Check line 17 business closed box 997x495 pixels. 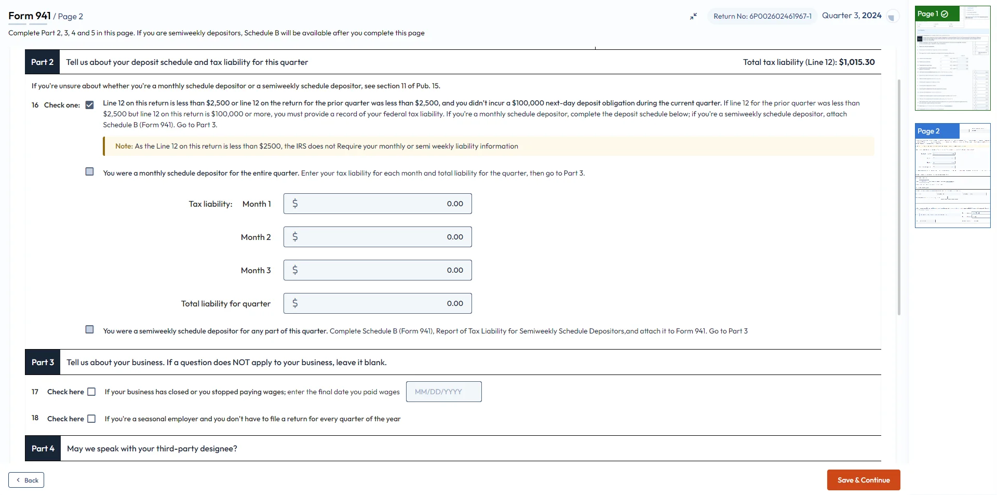pyautogui.click(x=91, y=392)
